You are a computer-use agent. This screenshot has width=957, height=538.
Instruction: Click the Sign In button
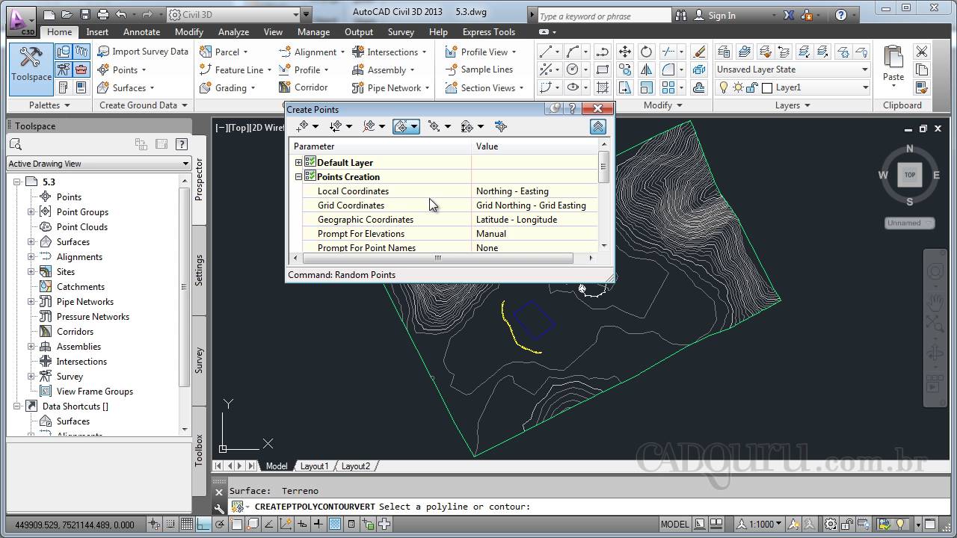tap(722, 15)
